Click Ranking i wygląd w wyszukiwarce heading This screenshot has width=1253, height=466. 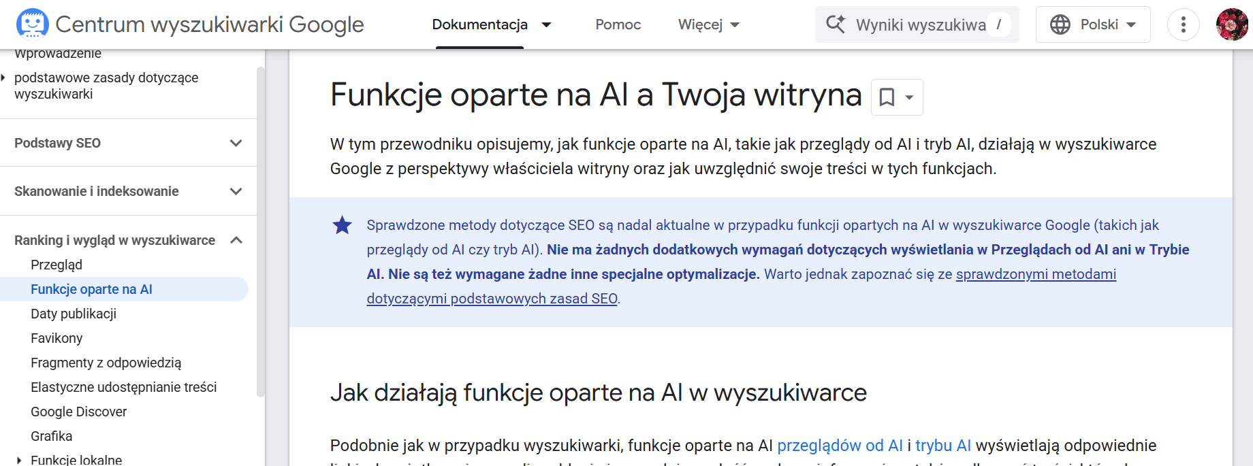coord(114,240)
